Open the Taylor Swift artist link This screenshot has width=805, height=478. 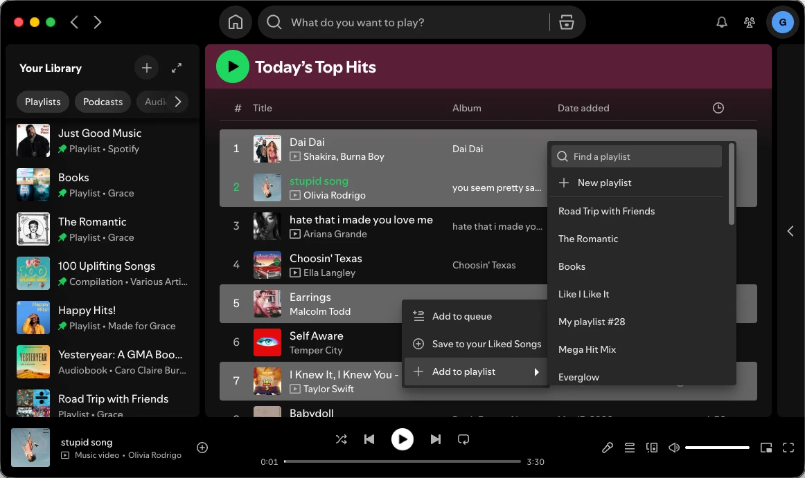click(x=328, y=389)
